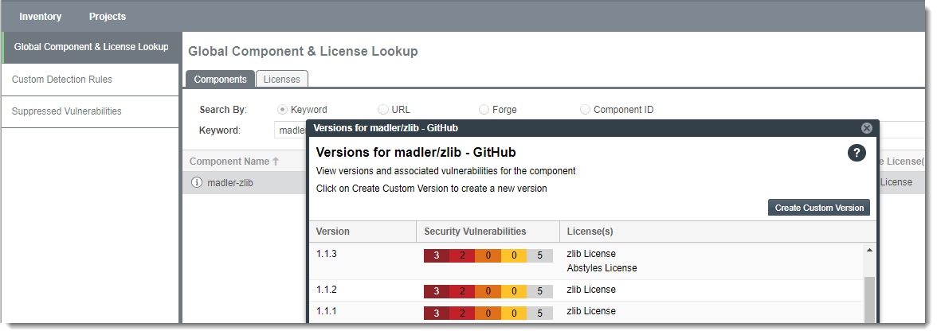The width and height of the screenshot is (937, 335).
Task: Choose the Forge radio button
Action: tap(484, 110)
